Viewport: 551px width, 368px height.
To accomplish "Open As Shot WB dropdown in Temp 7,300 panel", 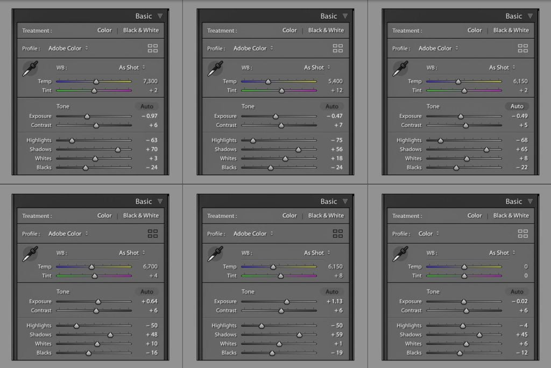I will tap(132, 67).
